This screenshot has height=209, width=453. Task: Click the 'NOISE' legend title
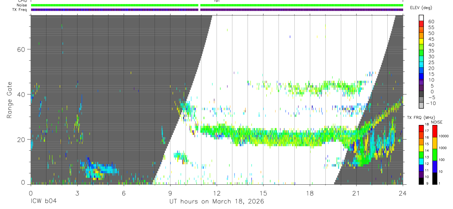coord(436,122)
